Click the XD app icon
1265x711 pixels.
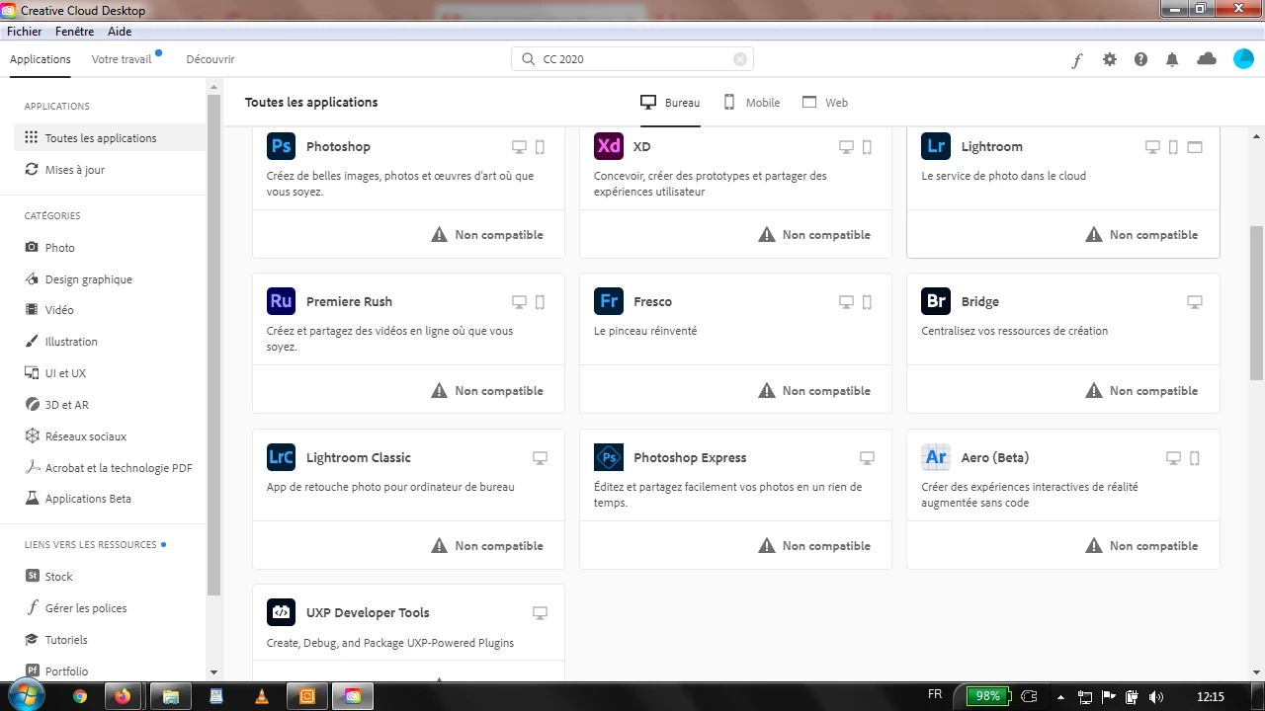coord(609,146)
